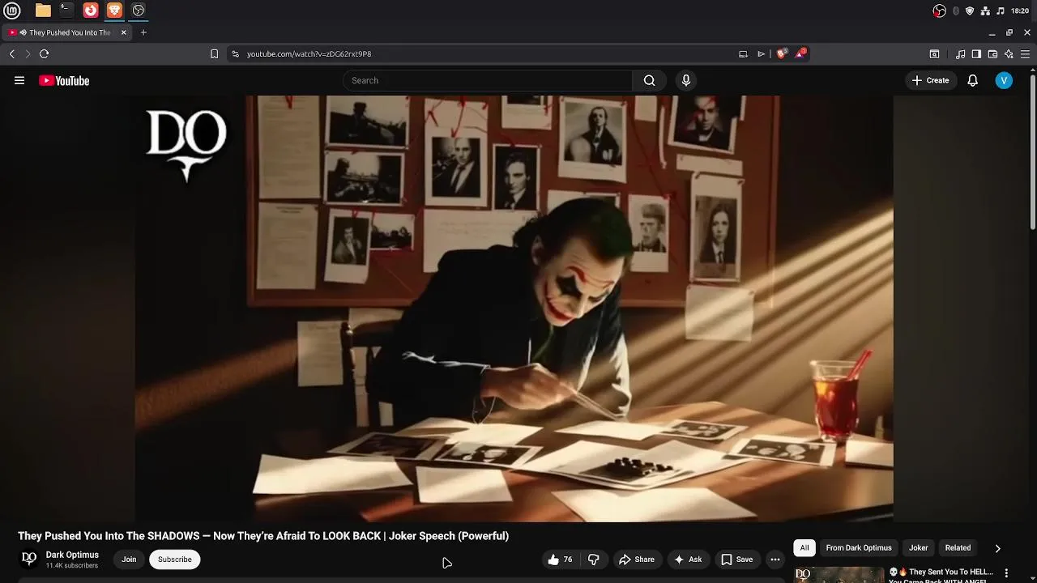
Task: Open 'They Sent You To HELL' suggested thumbnail
Action: pos(839,575)
